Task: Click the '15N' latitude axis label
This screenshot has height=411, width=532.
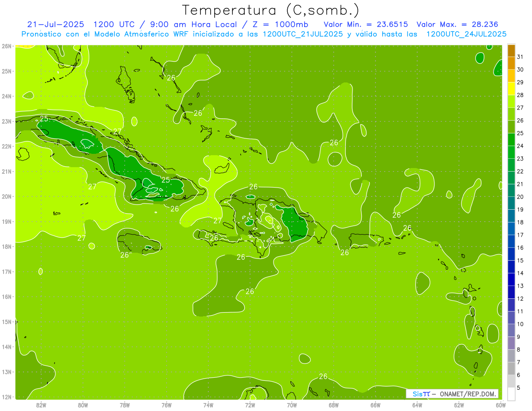Action: pos(6,321)
